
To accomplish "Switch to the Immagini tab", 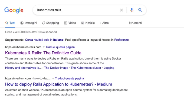I will click(x=29, y=23).
